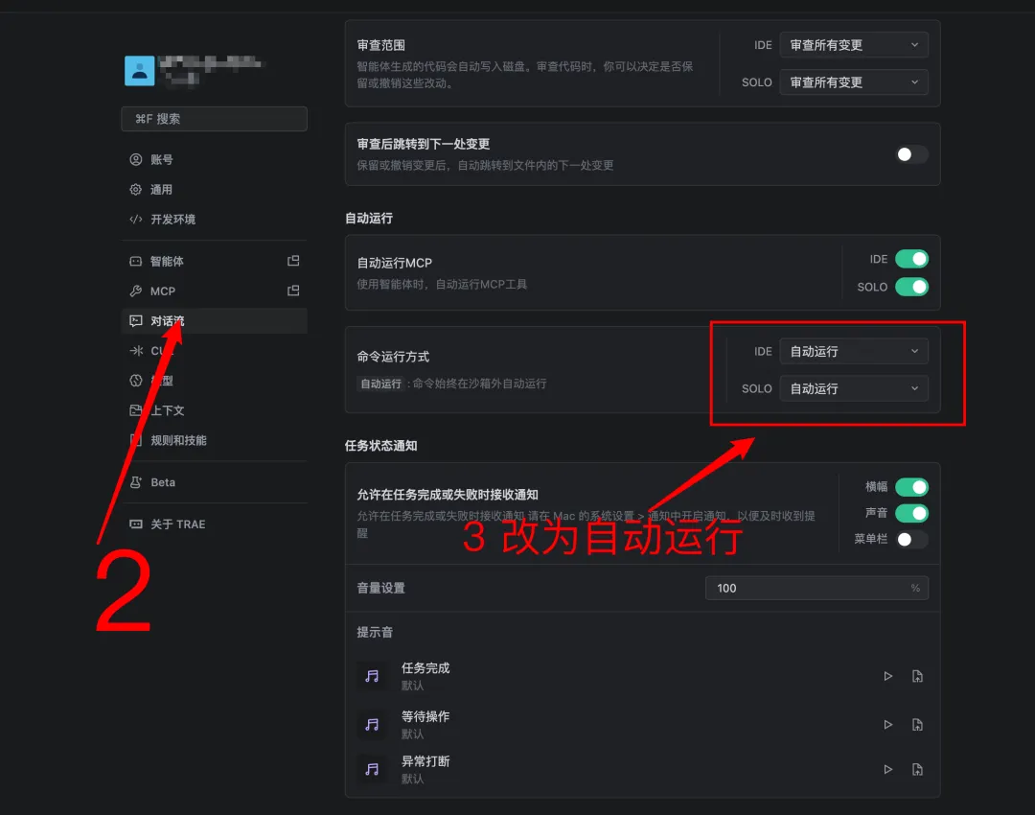Open external link icon beside 智能体
This screenshot has height=815, width=1035.
[294, 261]
